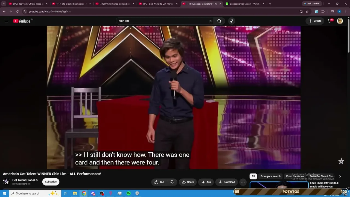Viewport: 350px width, 197px height.
Task: Switch to the Bodycam Official Road tab
Action: [28, 4]
